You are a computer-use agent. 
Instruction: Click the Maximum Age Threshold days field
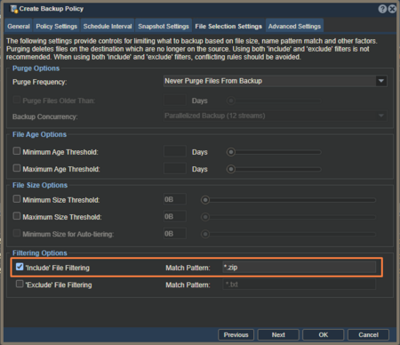tap(175, 169)
